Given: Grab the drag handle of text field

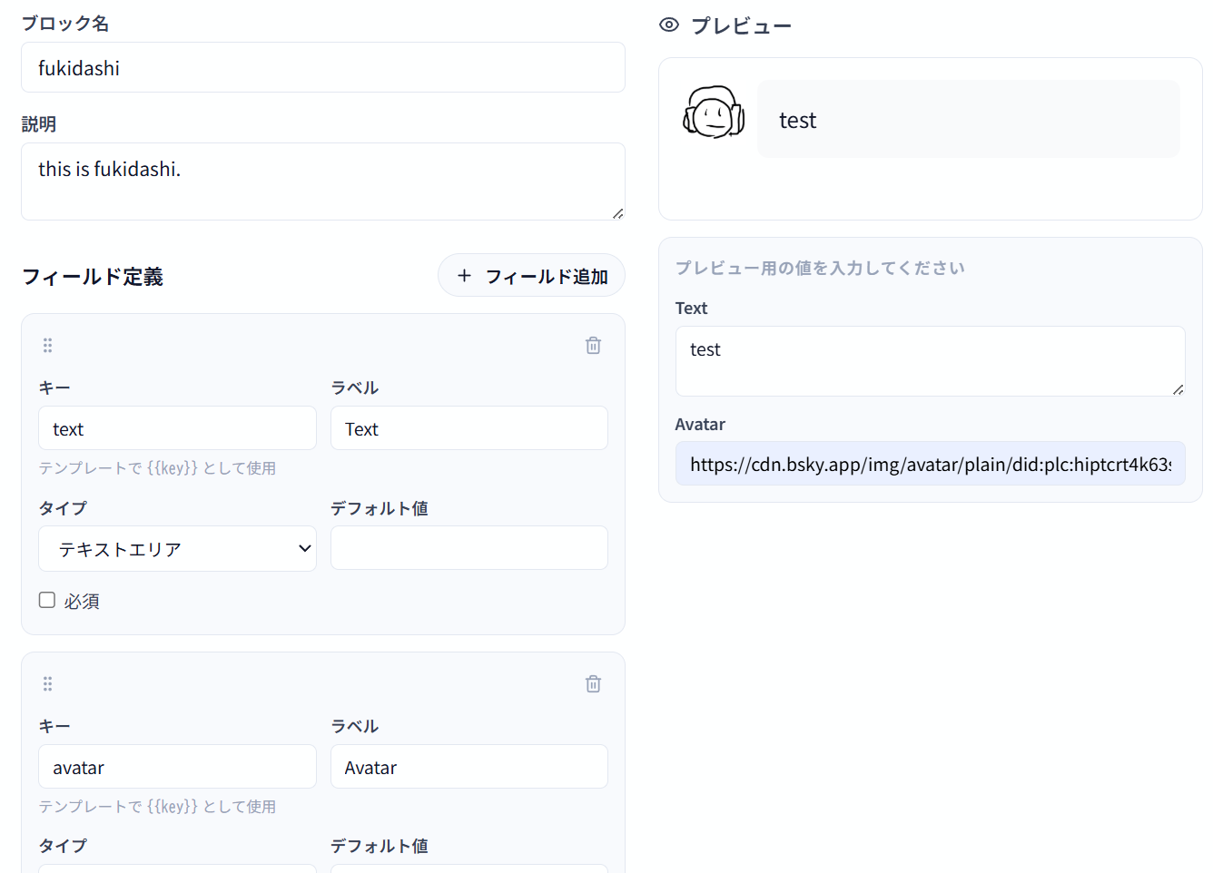Looking at the screenshot, I should 48,345.
